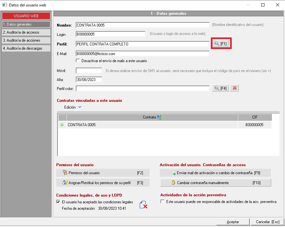Open Auditoría de descargas section
285x227 pixels.
(x=26, y=48)
